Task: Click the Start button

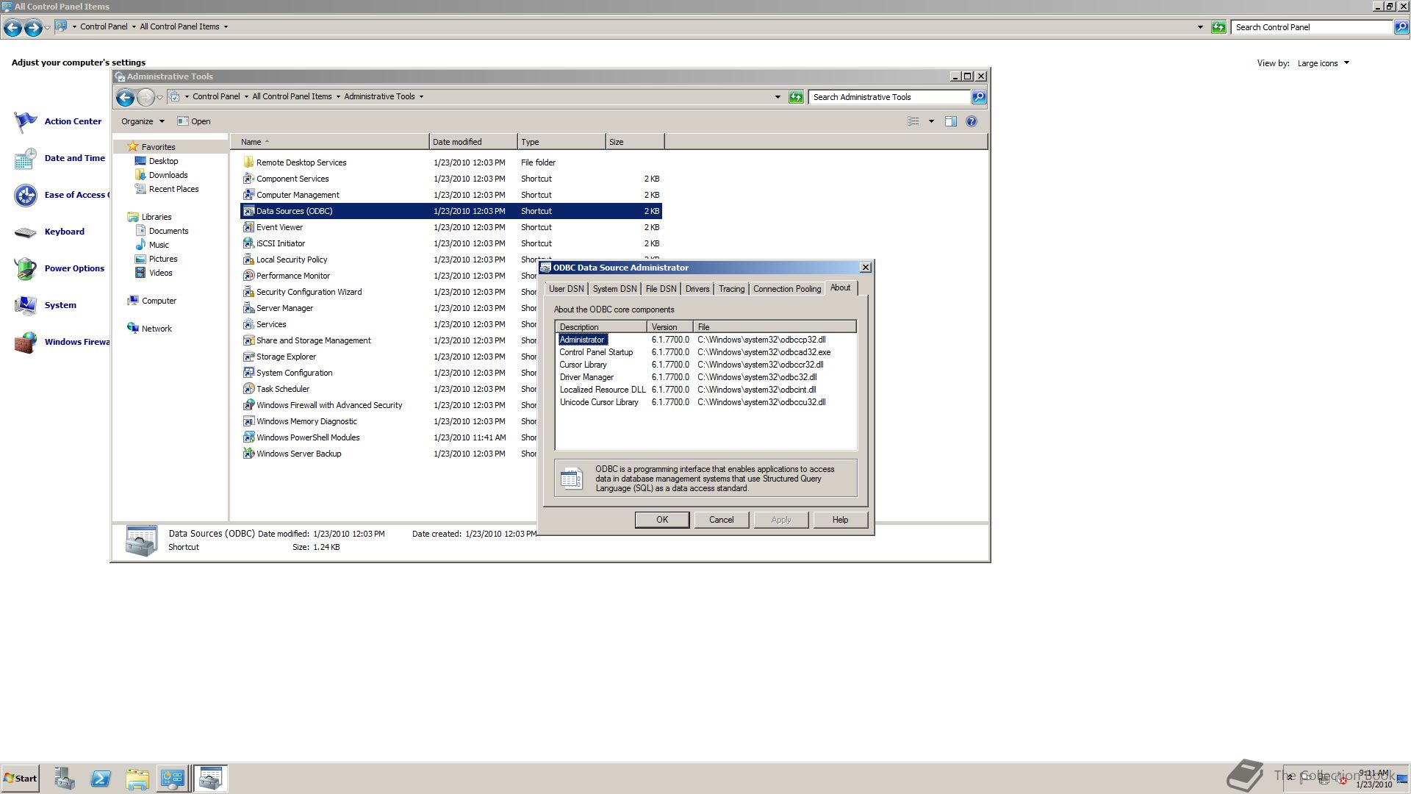Action: click(20, 779)
